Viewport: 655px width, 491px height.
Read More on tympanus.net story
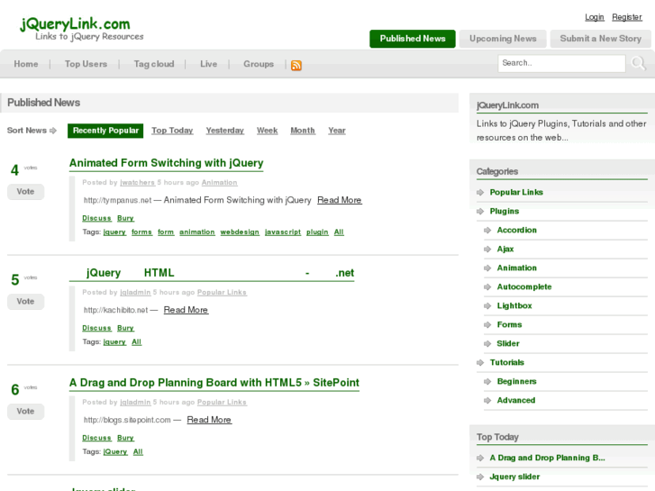339,200
